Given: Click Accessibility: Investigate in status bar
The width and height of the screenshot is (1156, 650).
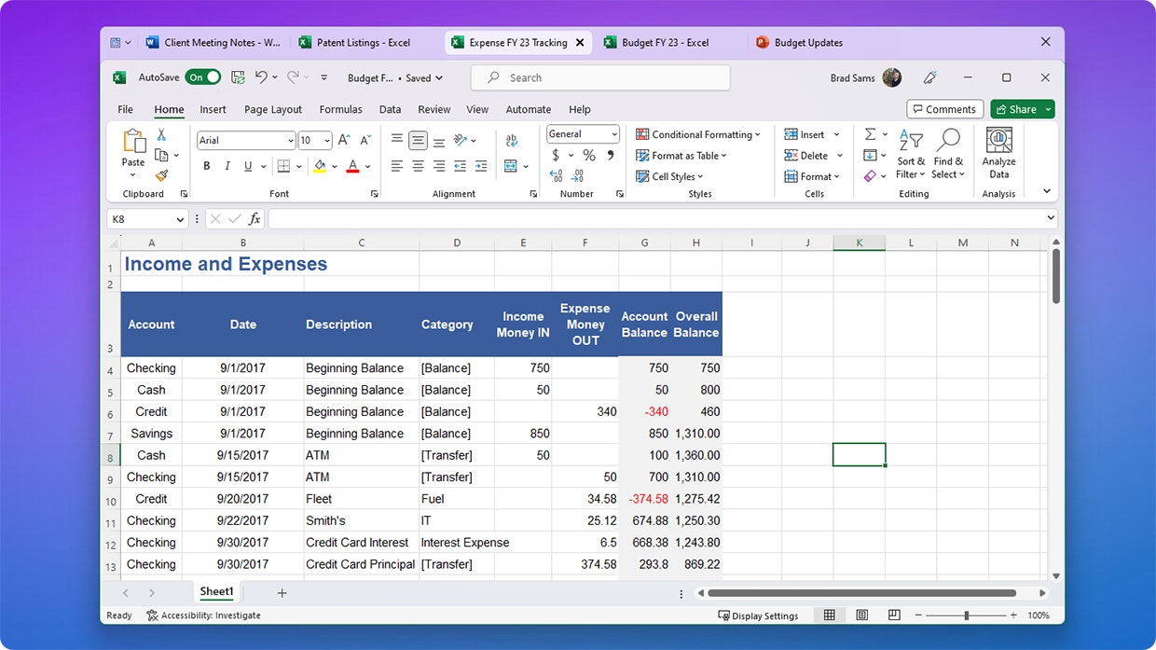Looking at the screenshot, I should point(203,615).
